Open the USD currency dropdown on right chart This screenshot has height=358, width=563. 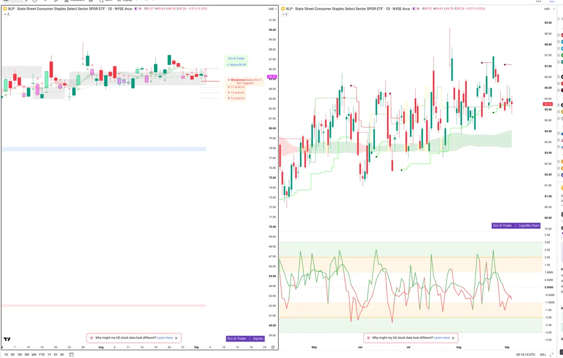(549, 9)
